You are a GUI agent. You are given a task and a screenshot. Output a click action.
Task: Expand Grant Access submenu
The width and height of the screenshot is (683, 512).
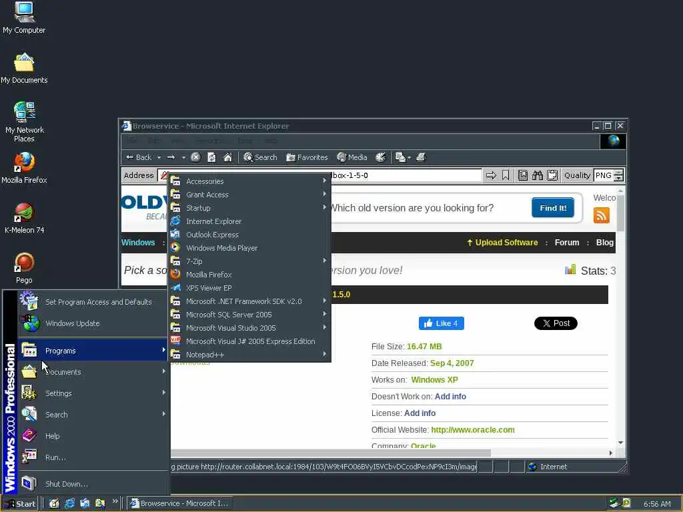tap(249, 195)
